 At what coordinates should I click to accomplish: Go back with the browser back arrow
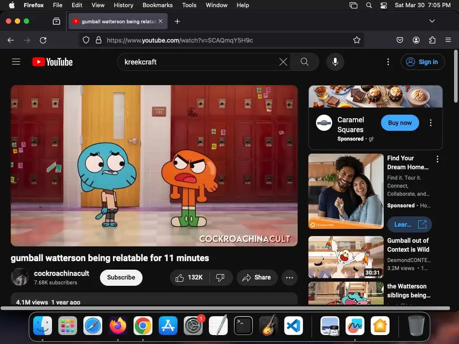11,40
